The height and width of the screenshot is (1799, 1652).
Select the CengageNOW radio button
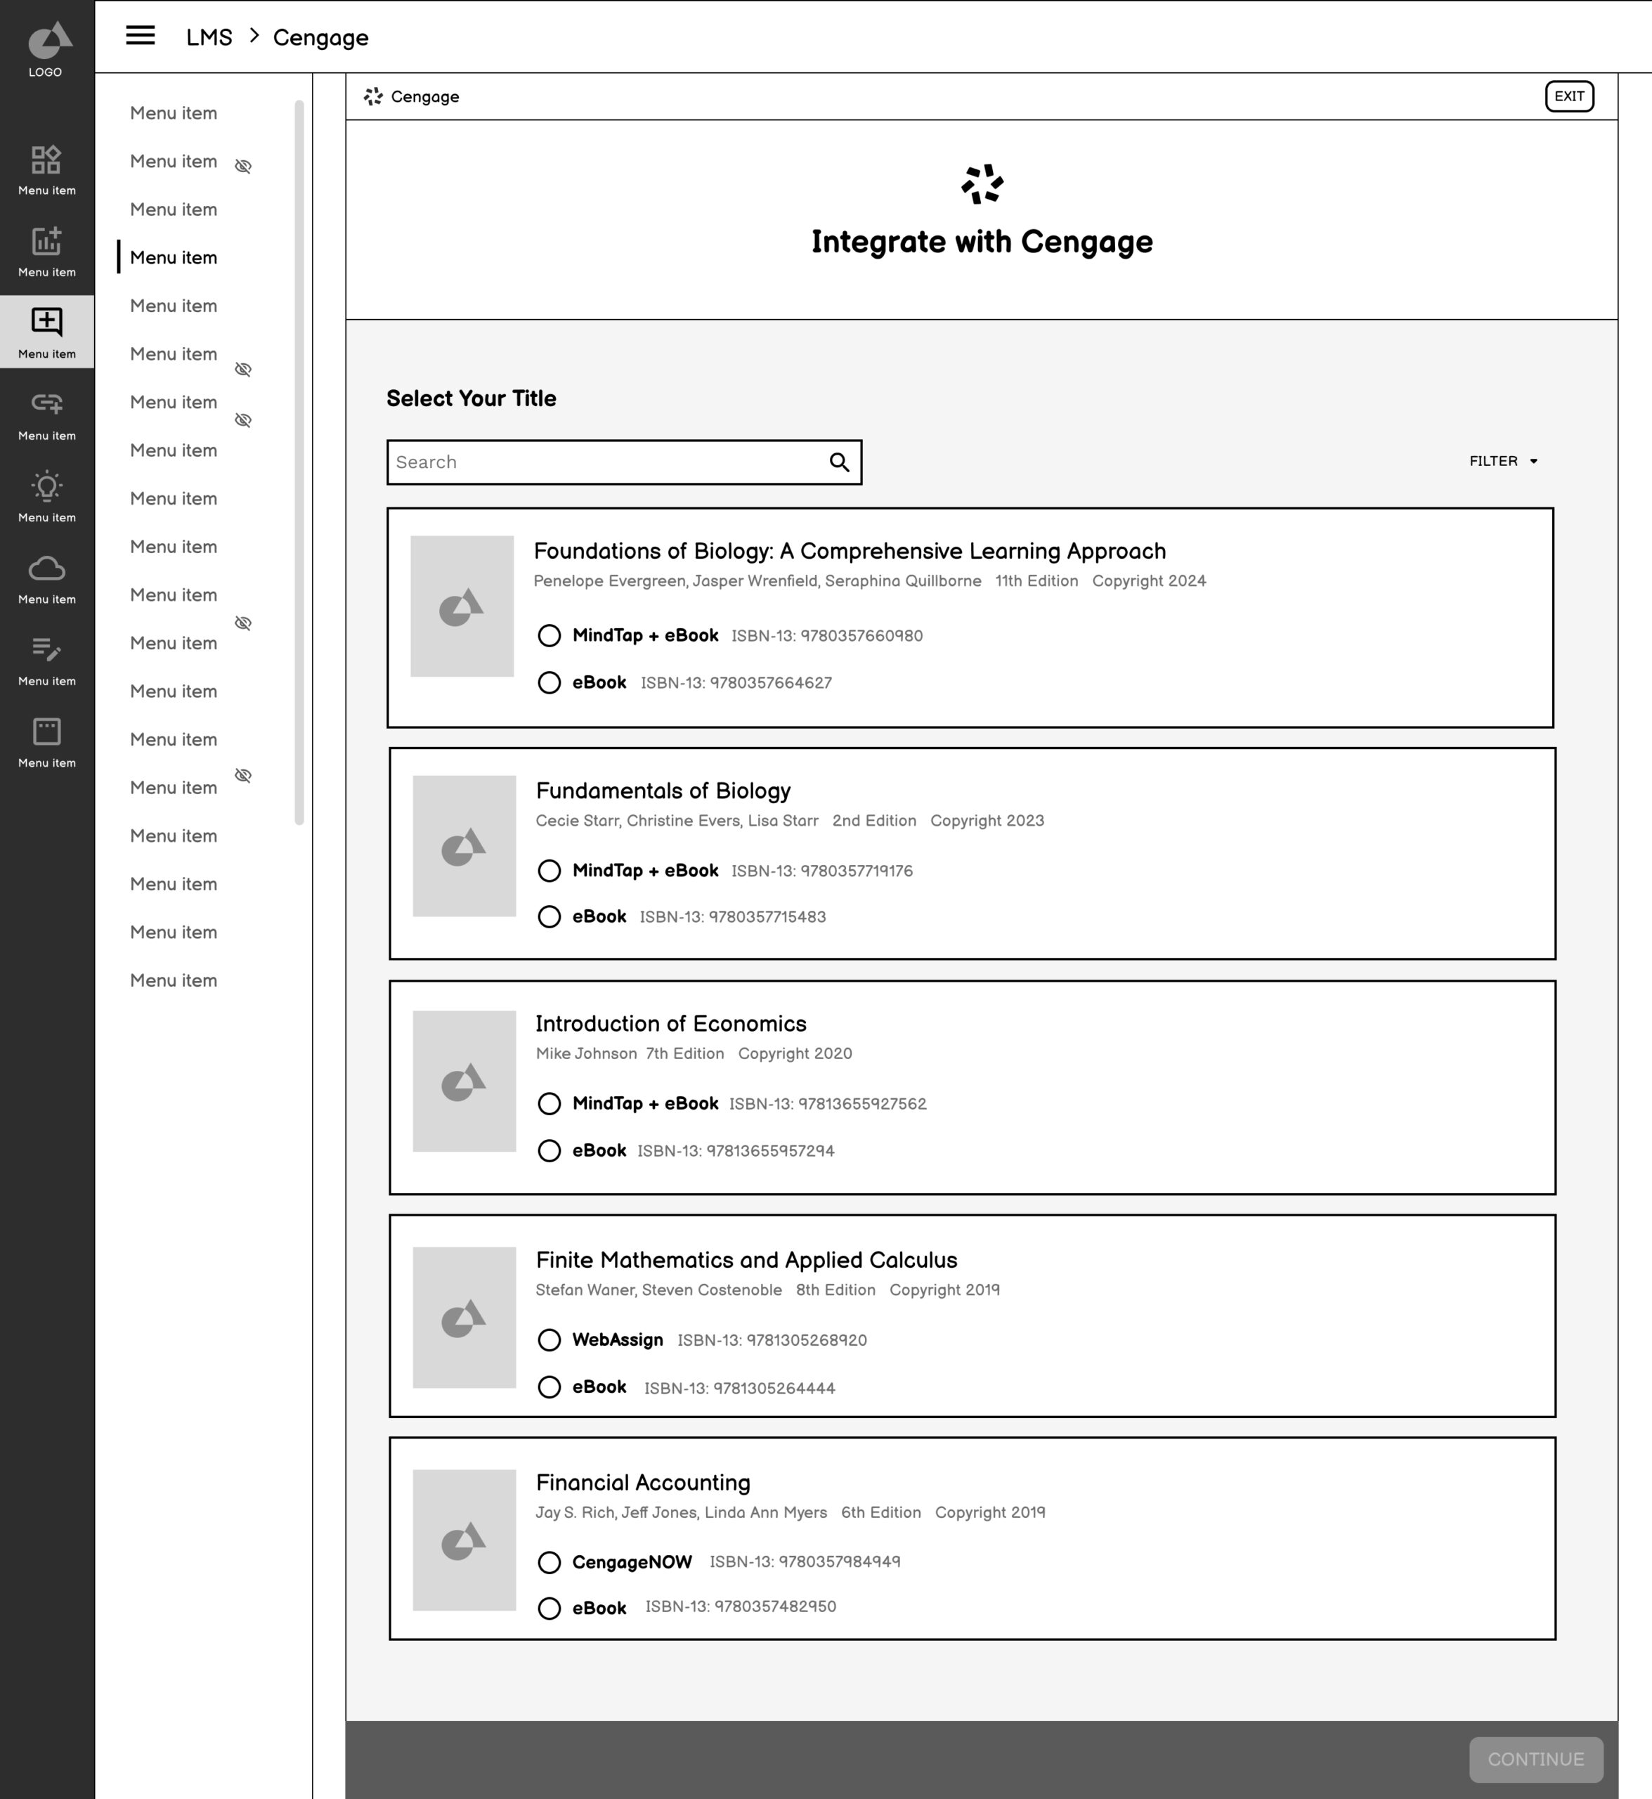click(549, 1563)
